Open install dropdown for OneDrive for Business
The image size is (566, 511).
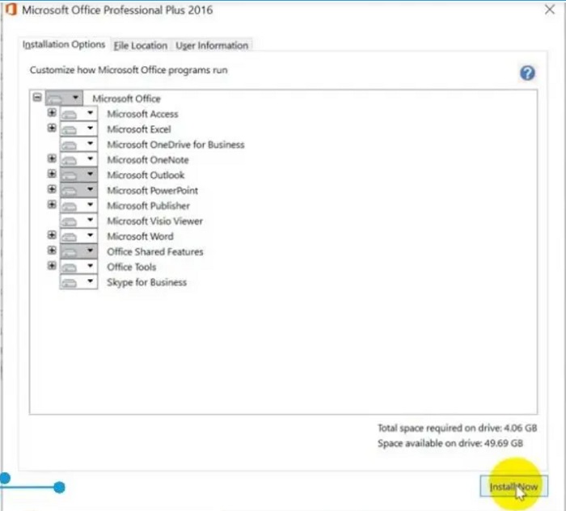[x=78, y=144]
